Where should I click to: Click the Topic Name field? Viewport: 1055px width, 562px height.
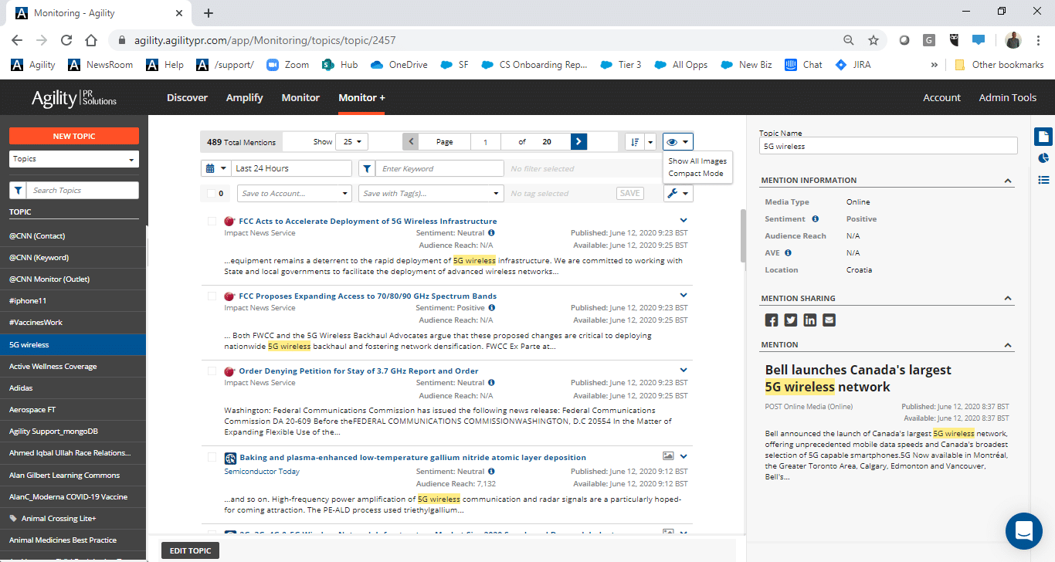(888, 146)
